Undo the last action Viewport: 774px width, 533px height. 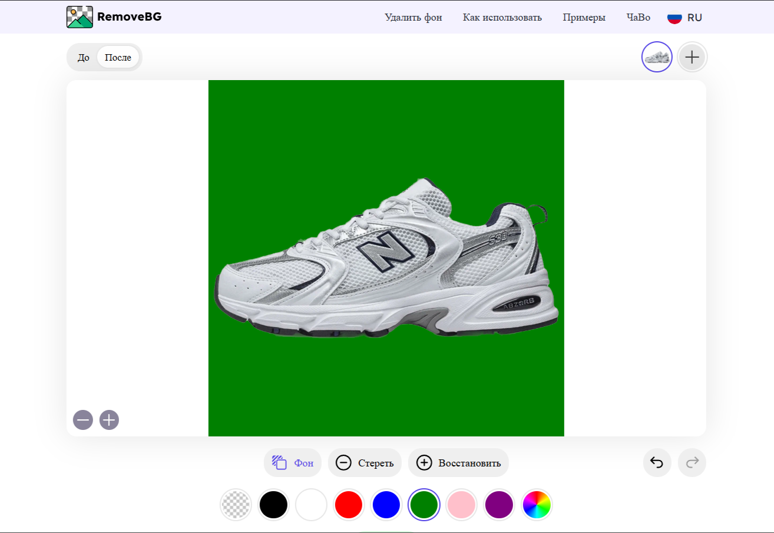click(x=657, y=463)
